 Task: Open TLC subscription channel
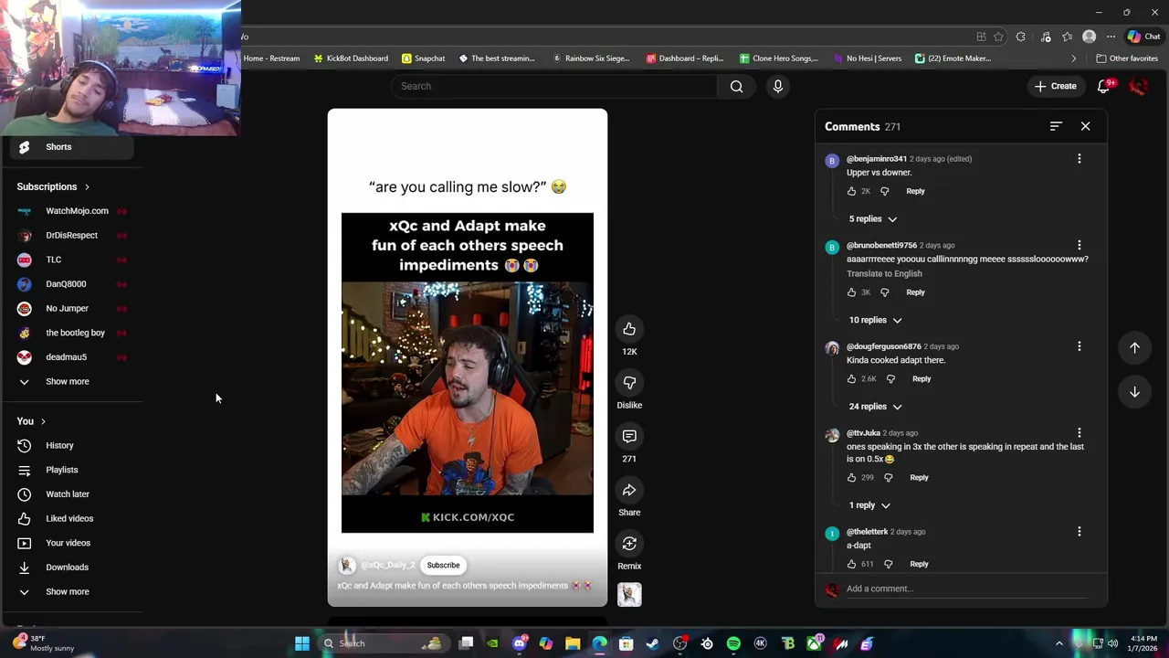point(72,260)
